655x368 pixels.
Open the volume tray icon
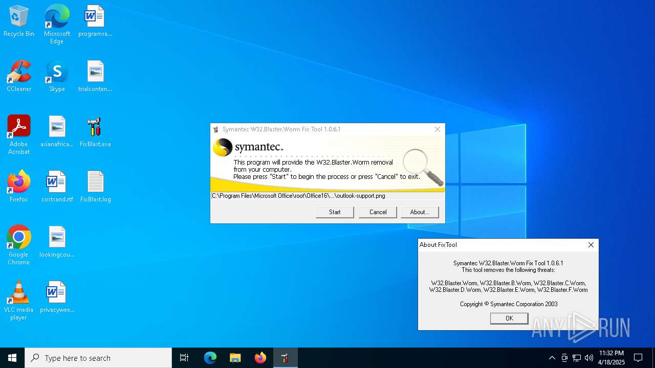click(589, 358)
